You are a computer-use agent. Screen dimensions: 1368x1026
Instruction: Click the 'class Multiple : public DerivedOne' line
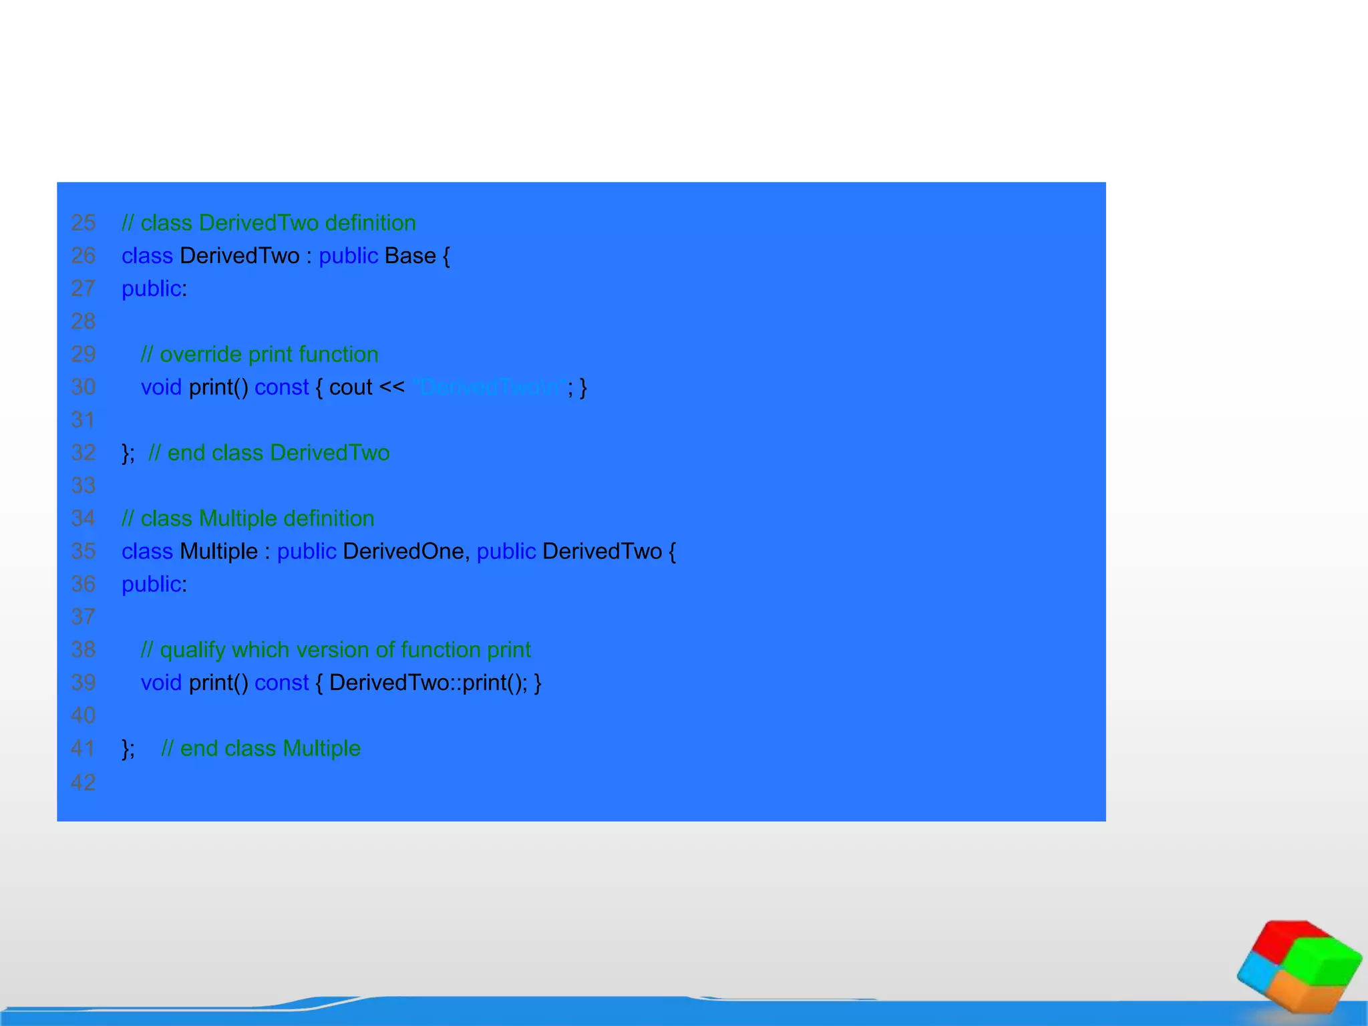pos(399,552)
